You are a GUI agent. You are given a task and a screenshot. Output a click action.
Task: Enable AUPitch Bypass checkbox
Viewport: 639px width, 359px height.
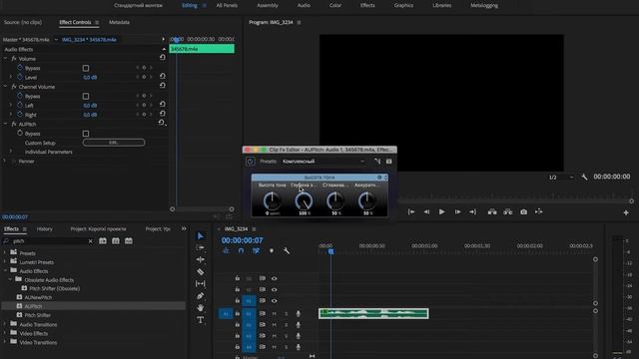(x=86, y=134)
